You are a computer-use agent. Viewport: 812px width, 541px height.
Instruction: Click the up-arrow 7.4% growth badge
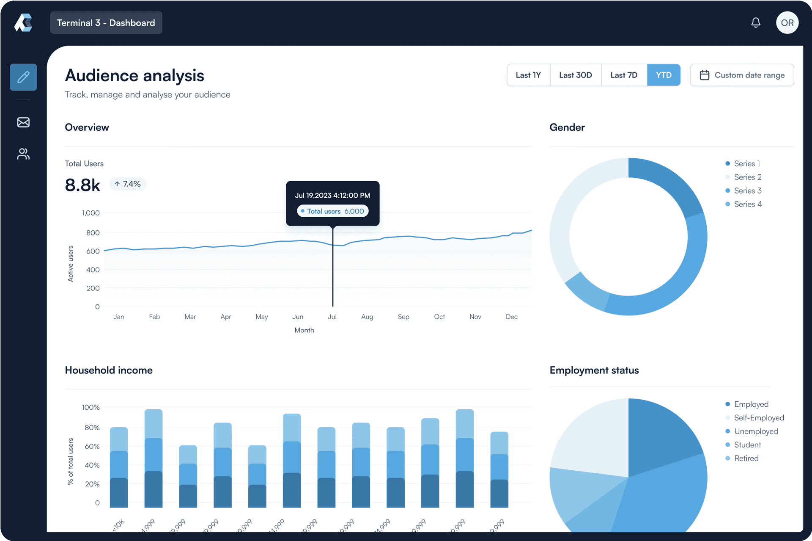click(x=128, y=184)
